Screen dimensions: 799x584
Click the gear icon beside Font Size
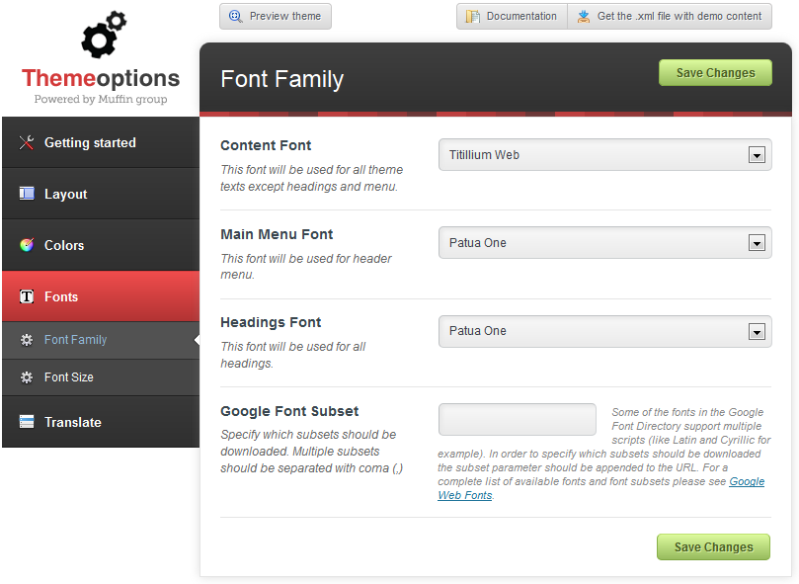27,377
